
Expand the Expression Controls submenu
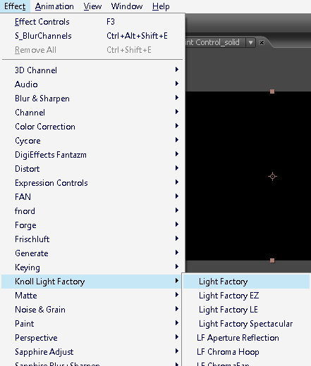pos(92,183)
